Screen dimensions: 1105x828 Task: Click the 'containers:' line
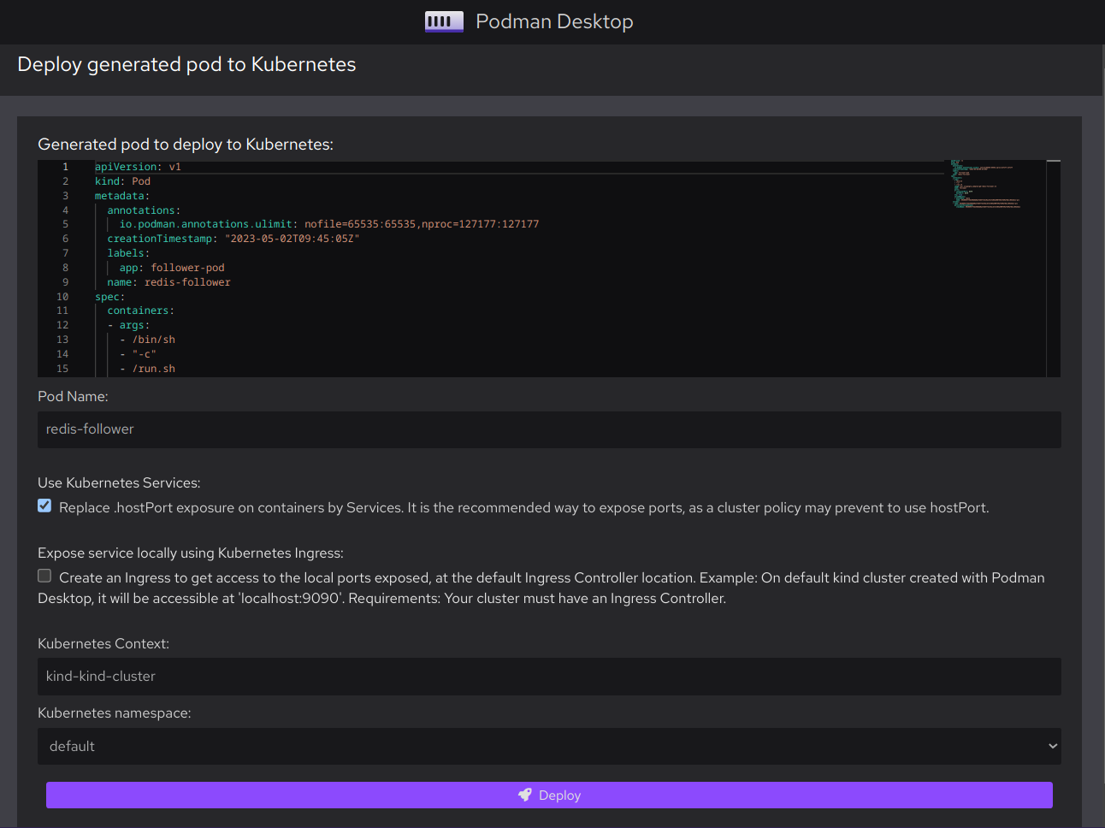coord(140,310)
